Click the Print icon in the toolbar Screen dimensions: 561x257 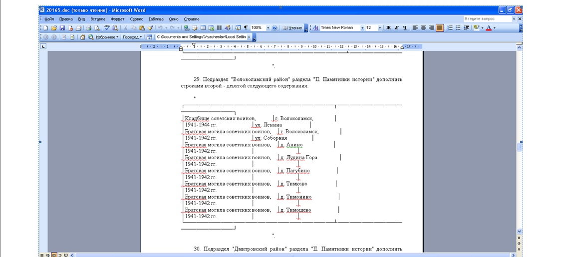point(88,28)
